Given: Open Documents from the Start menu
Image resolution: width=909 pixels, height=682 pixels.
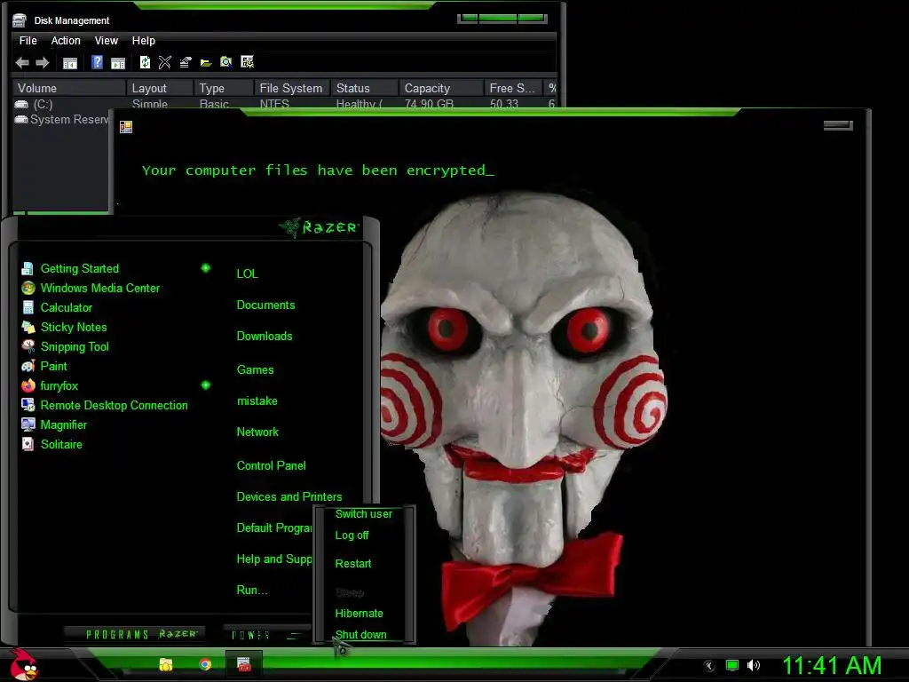Looking at the screenshot, I should pyautogui.click(x=265, y=305).
